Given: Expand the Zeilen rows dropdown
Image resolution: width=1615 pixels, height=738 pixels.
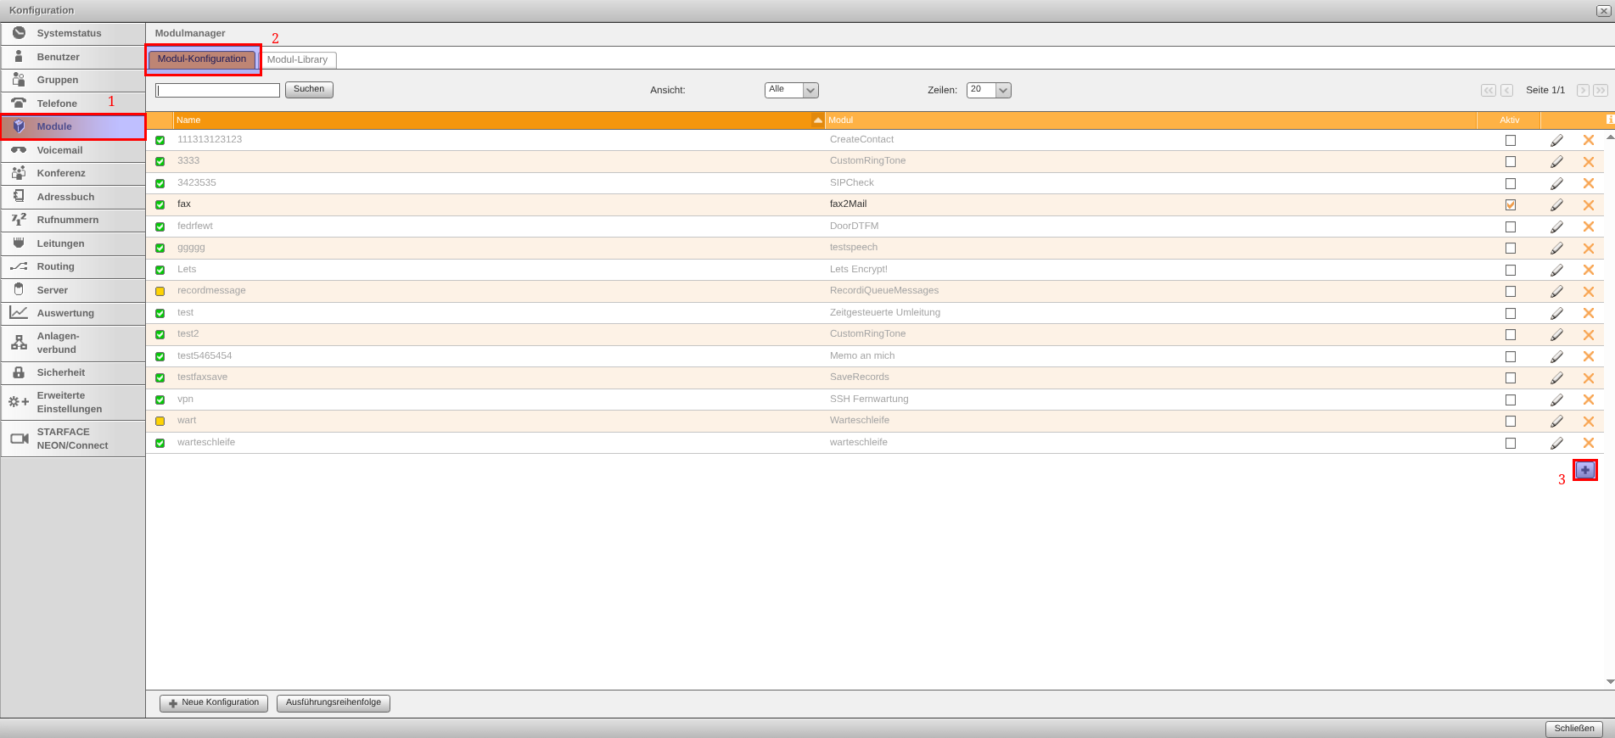Looking at the screenshot, I should 989,90.
